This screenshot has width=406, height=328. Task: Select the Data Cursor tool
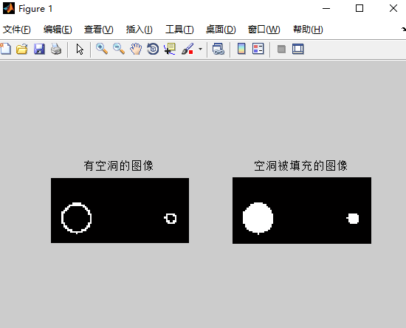tap(170, 49)
